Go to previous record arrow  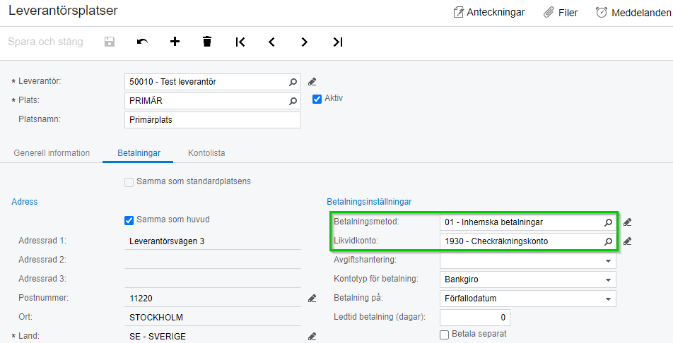[x=272, y=42]
